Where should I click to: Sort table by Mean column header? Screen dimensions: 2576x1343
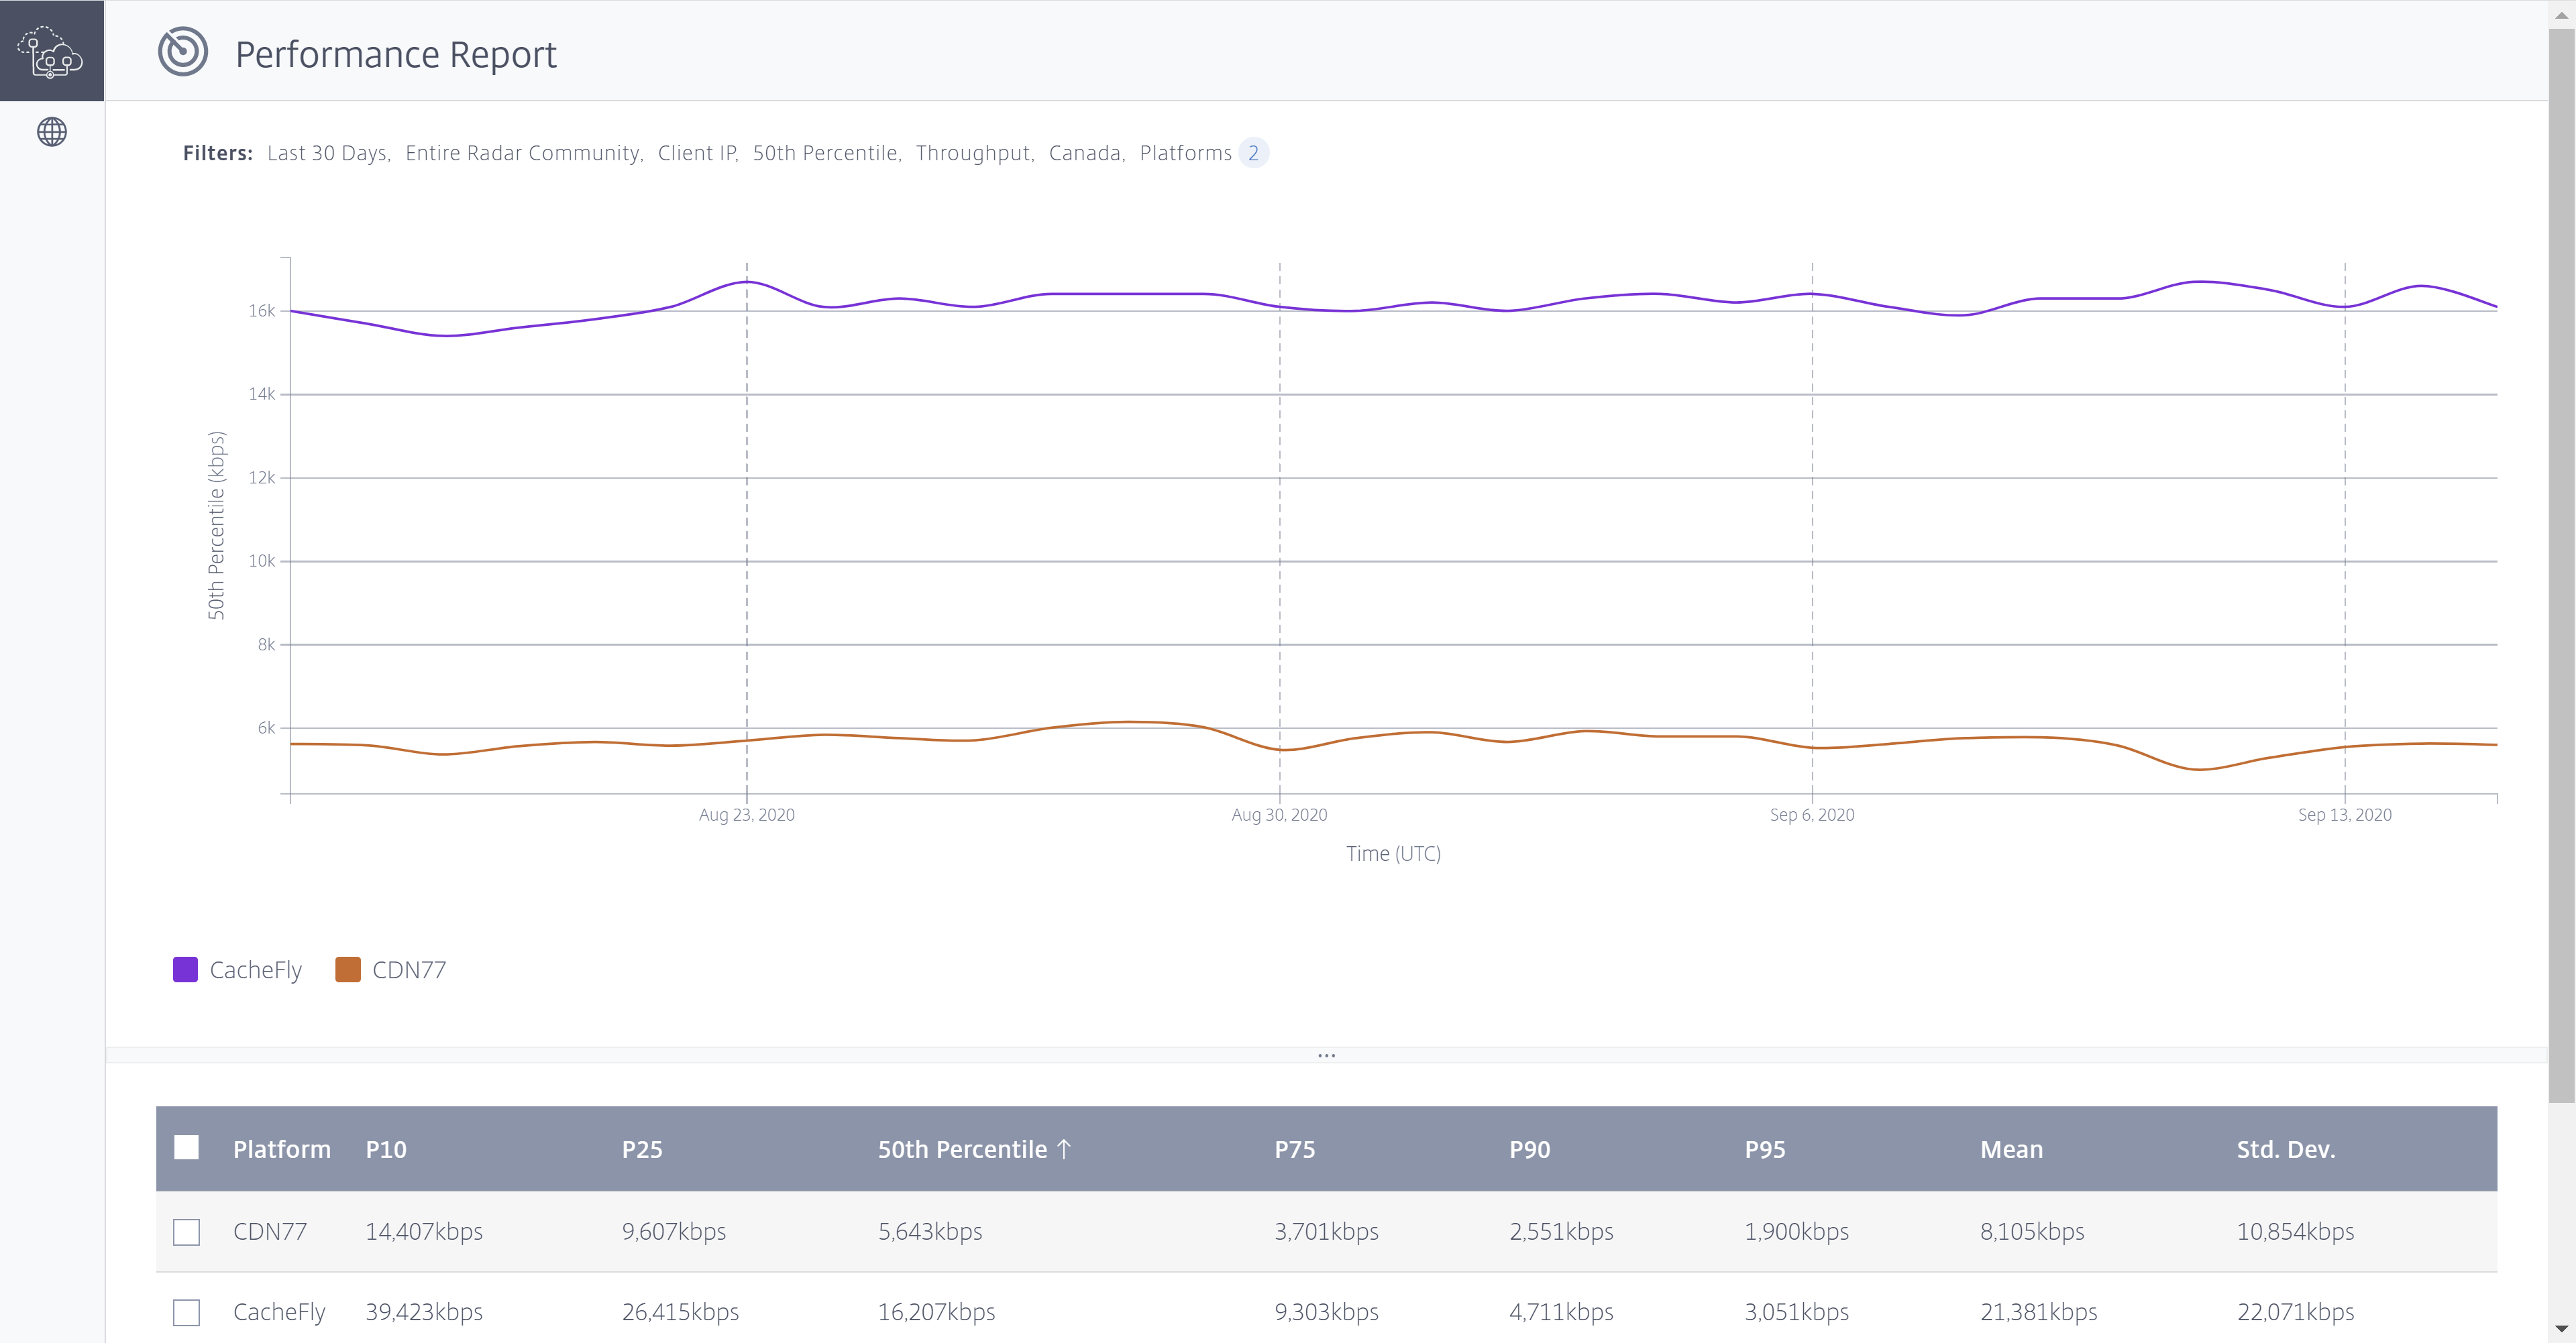pos(2011,1149)
